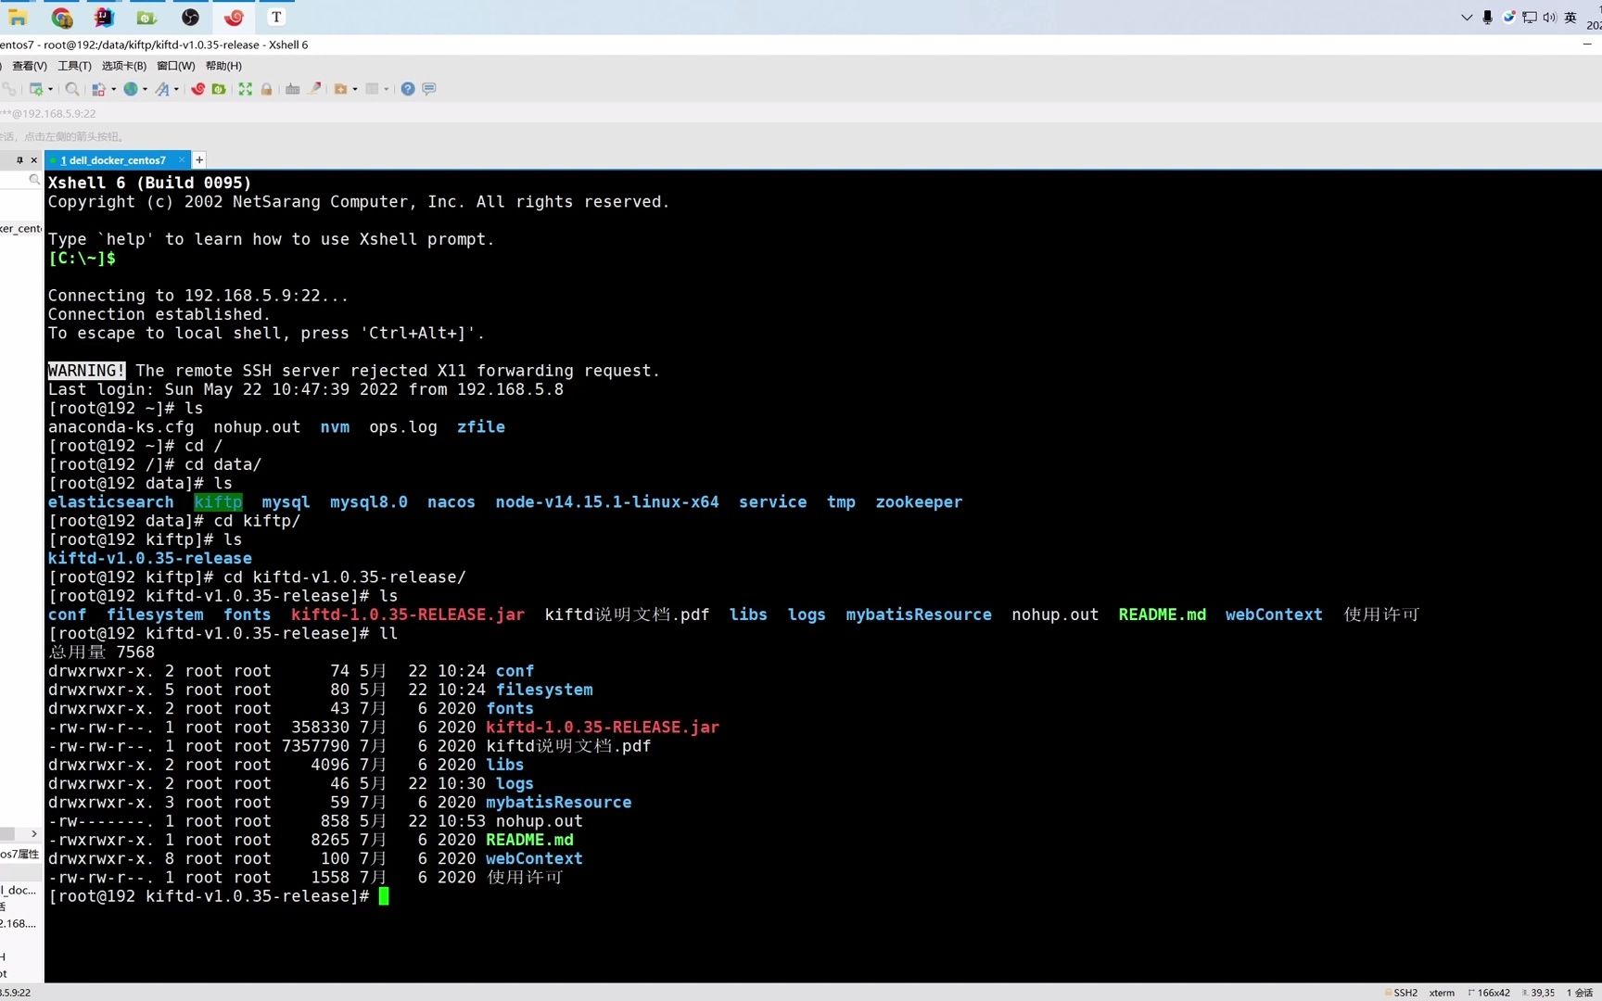Open OBS Studio from taskbar
Image resolution: width=1602 pixels, height=1001 pixels.
190,18
